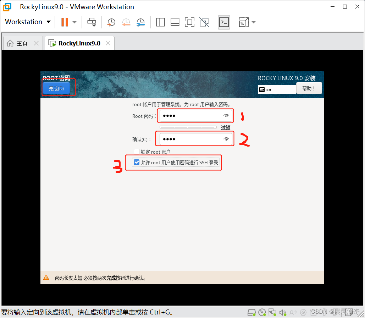Image resolution: width=365 pixels, height=318 pixels.
Task: Click the sound card status icon
Action: pos(283,312)
